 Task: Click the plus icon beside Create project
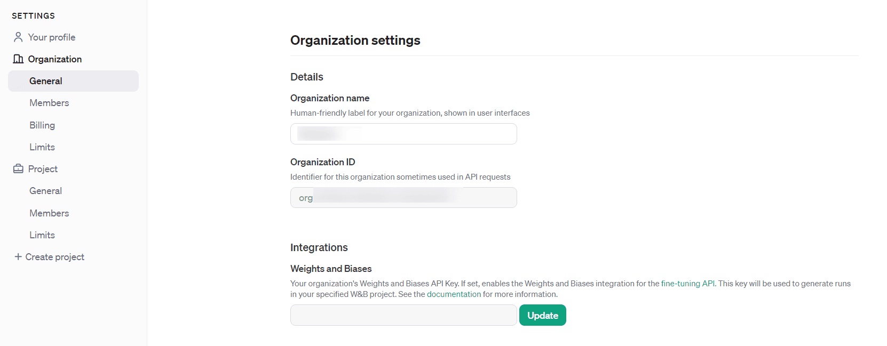click(x=18, y=256)
